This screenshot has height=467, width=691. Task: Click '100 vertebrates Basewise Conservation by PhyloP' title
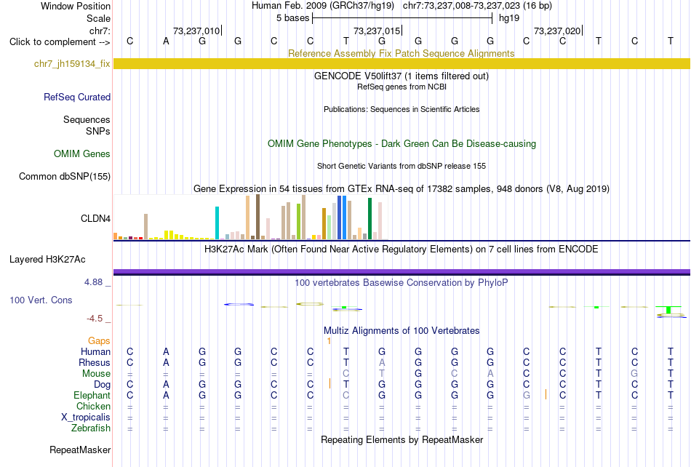tap(402, 282)
